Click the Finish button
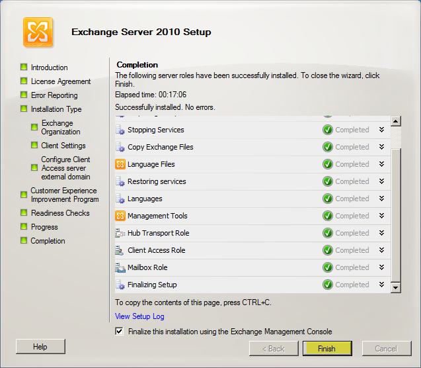This screenshot has width=421, height=368. (327, 349)
